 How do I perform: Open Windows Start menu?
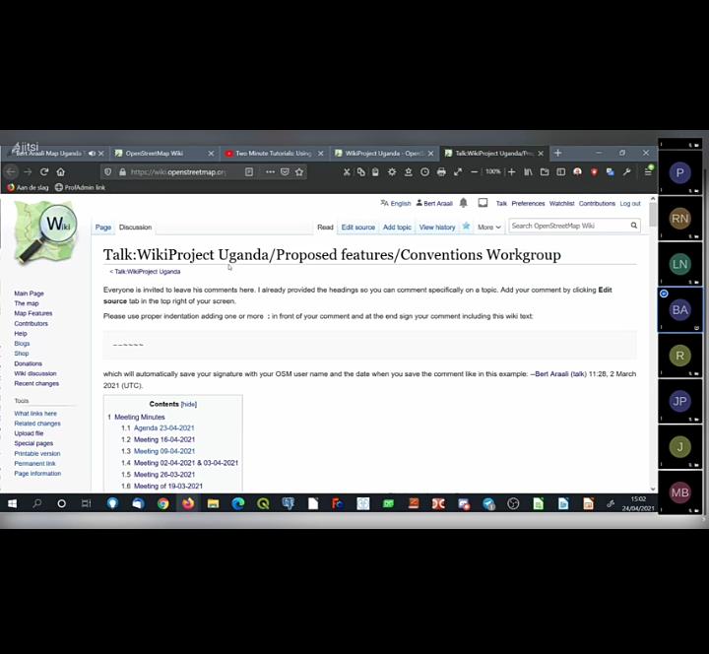coord(12,503)
